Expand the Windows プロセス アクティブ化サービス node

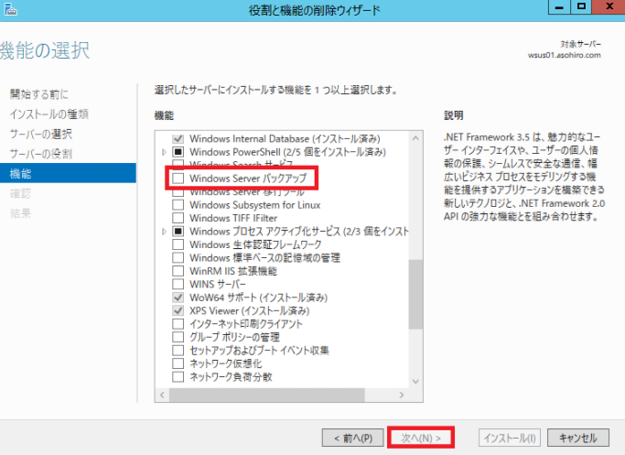164,232
